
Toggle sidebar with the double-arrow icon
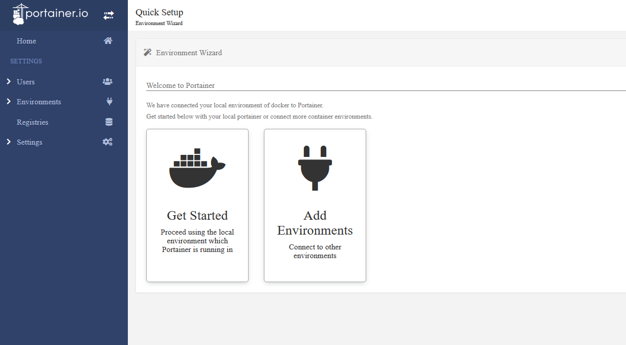click(x=108, y=15)
